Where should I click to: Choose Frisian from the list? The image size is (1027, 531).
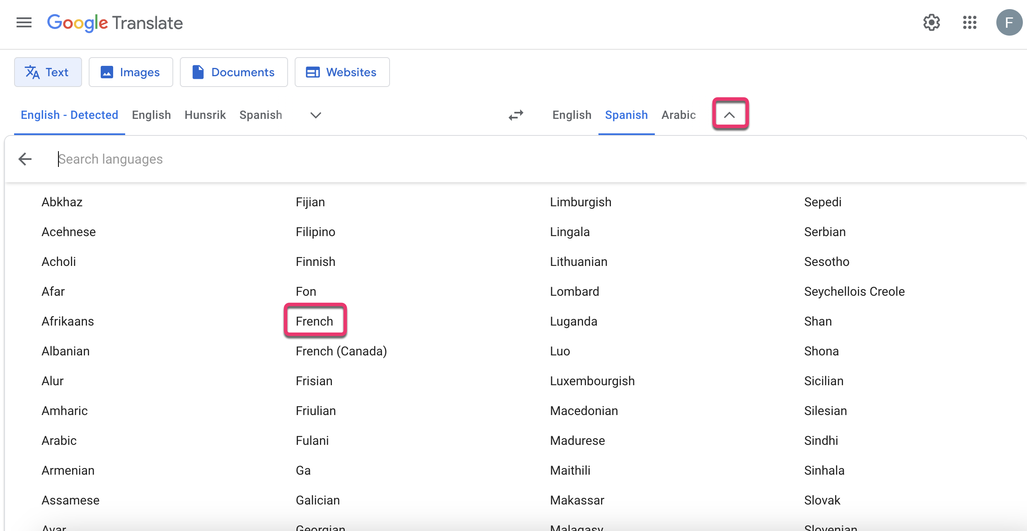tap(314, 381)
